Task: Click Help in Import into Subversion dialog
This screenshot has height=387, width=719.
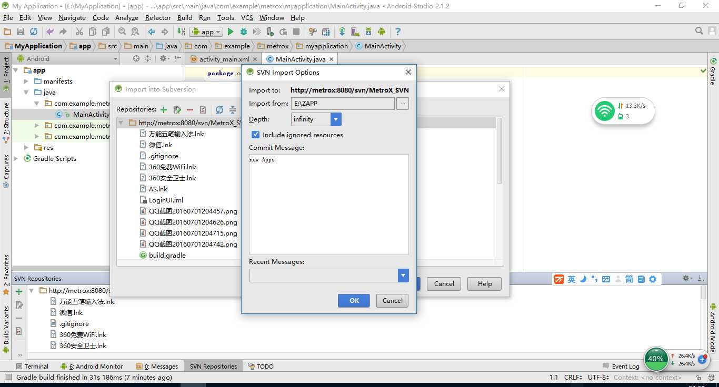Action: [x=485, y=283]
